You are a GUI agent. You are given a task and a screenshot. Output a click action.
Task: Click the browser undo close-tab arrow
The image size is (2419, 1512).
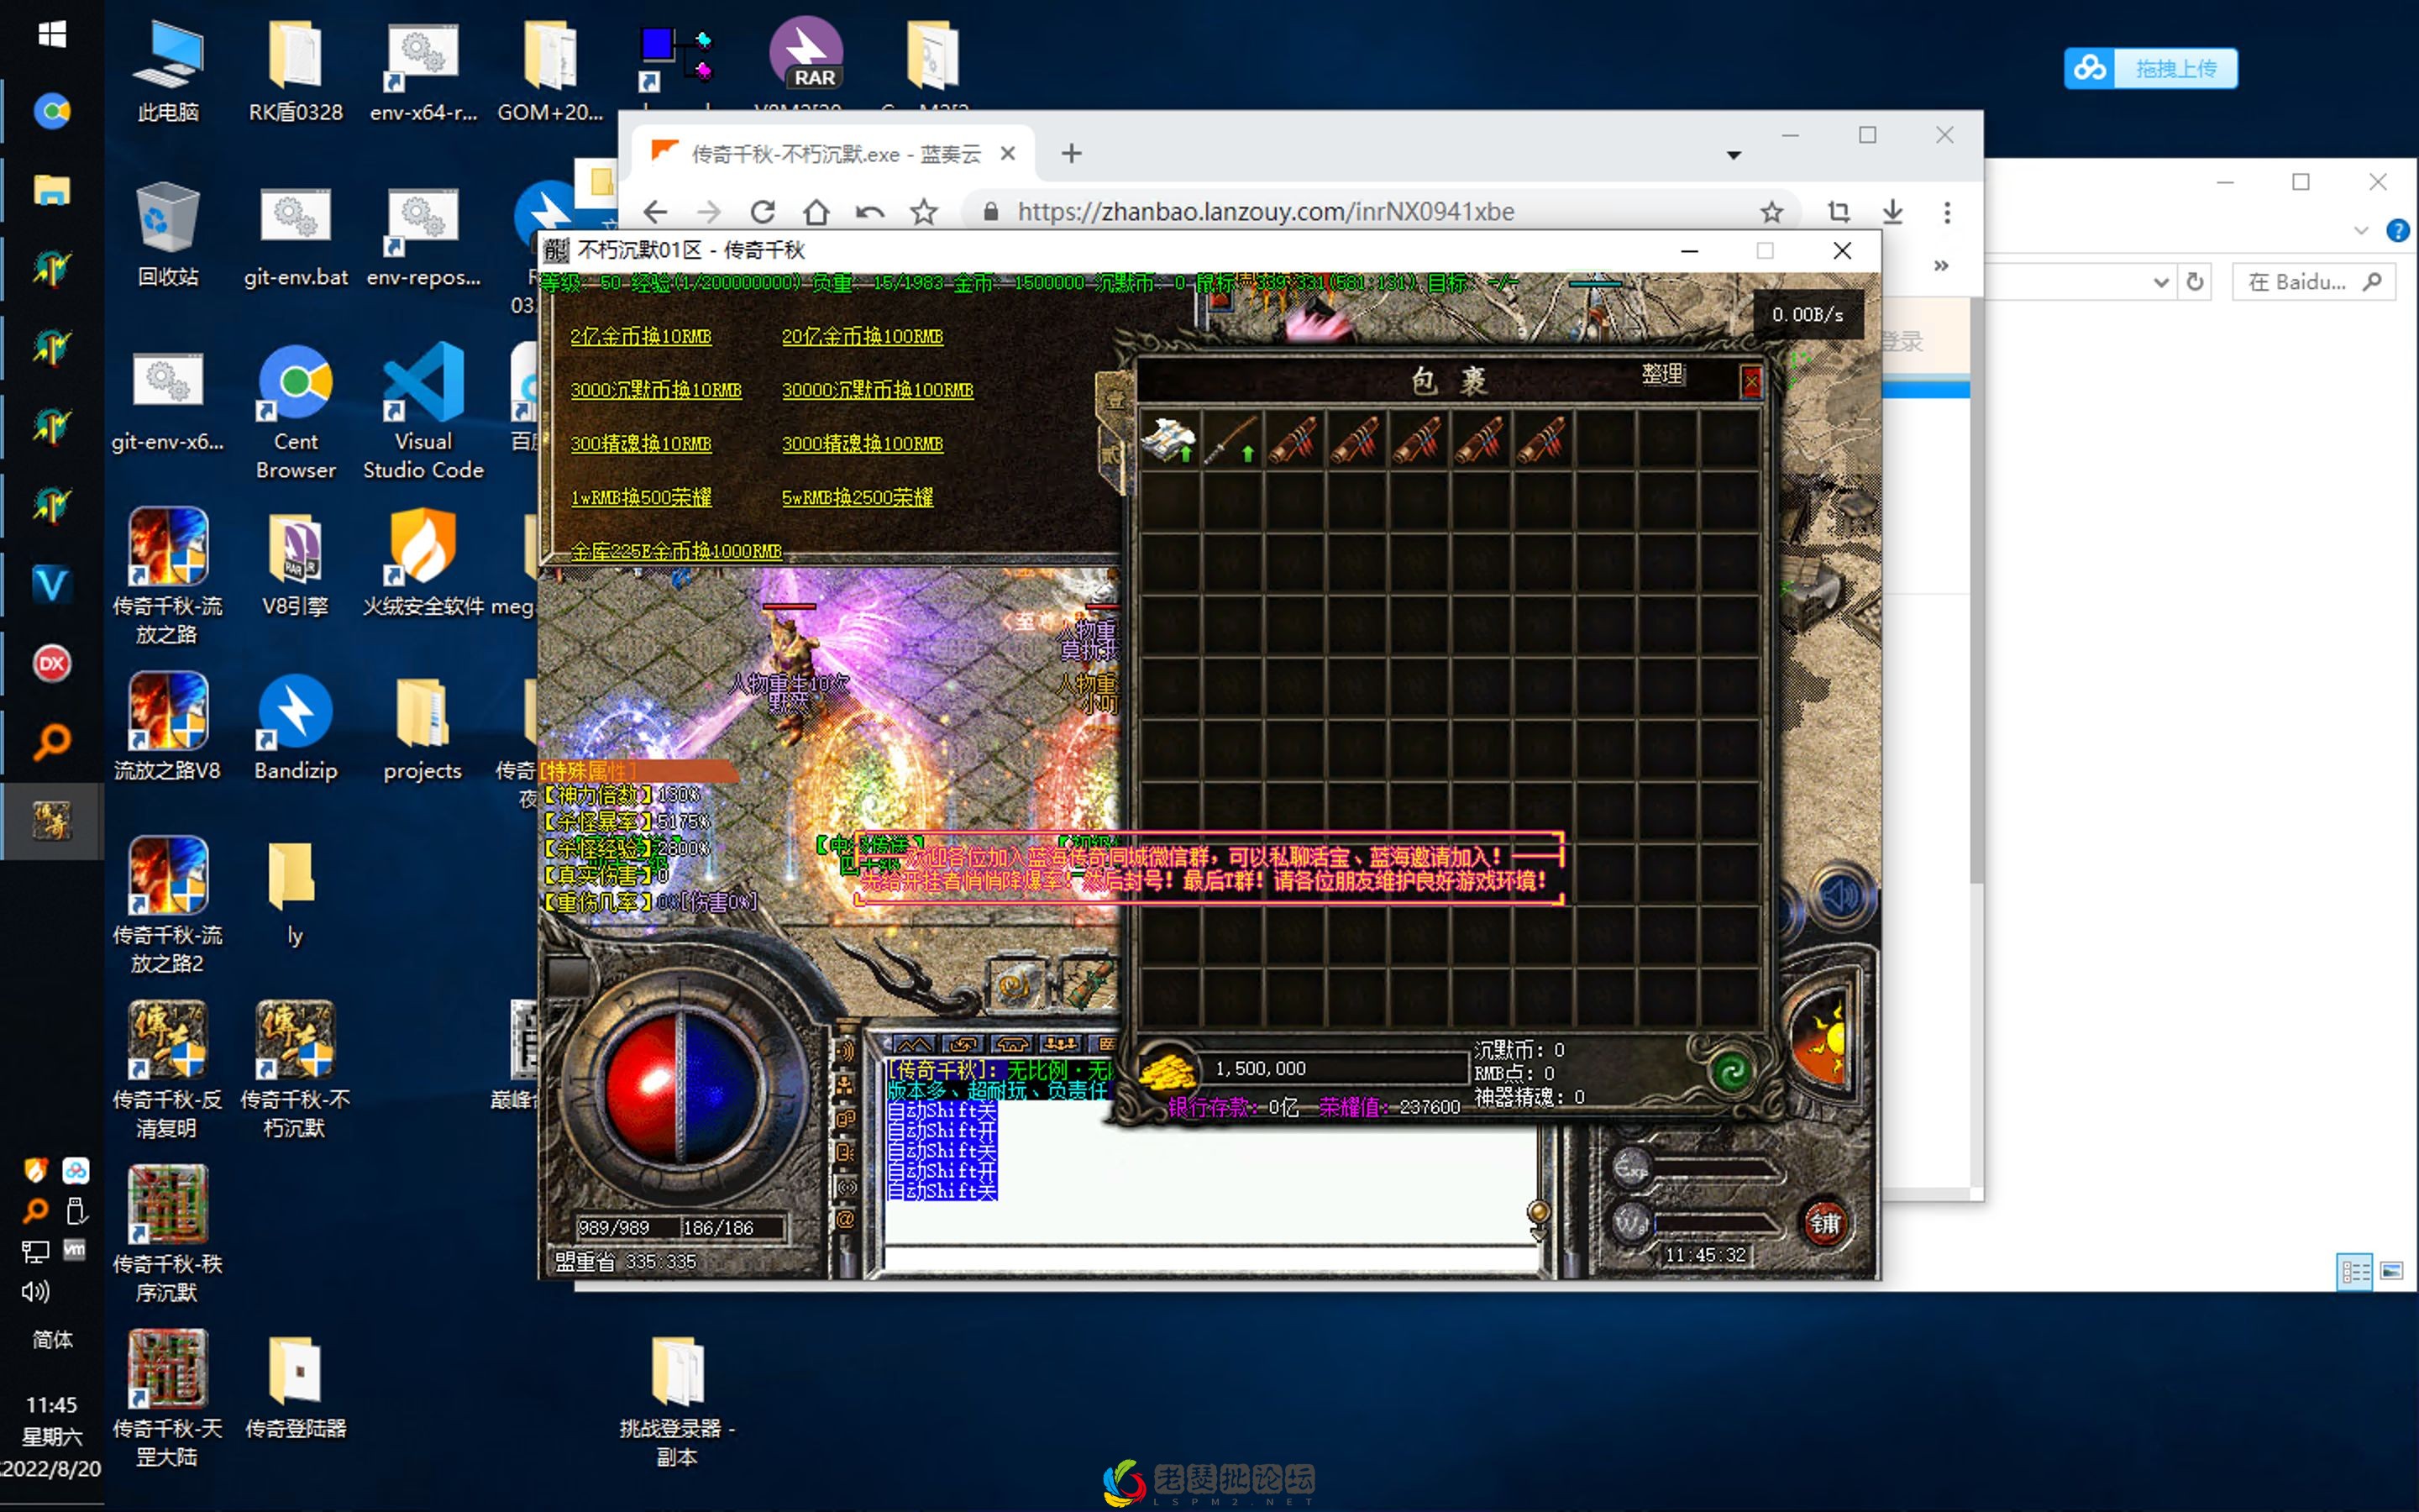869,212
